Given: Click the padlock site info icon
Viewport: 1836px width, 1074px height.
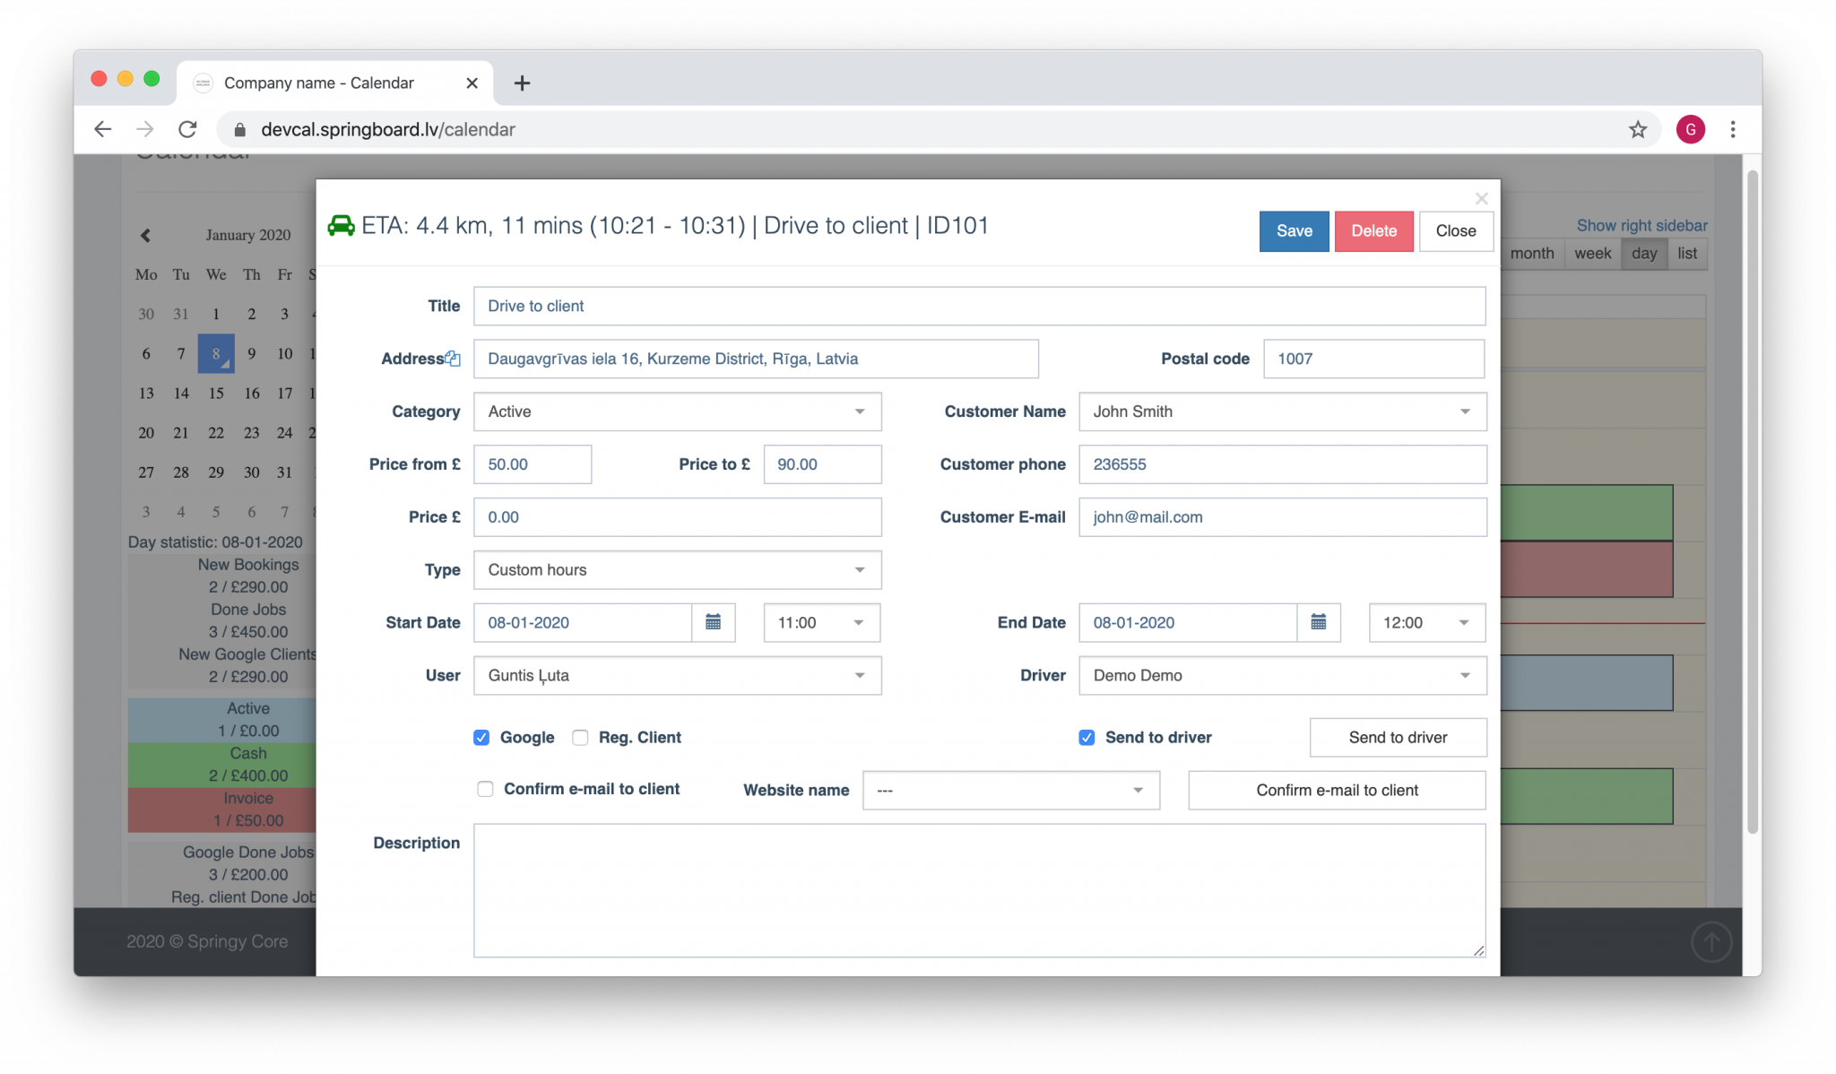Looking at the screenshot, I should point(239,129).
